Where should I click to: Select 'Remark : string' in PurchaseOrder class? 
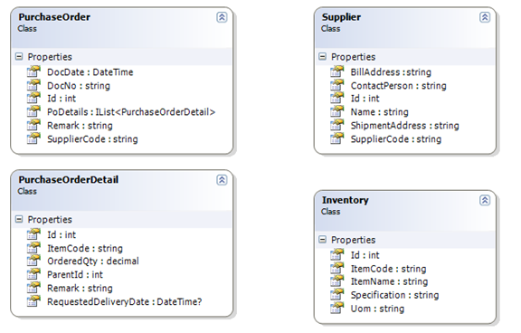coord(80,126)
